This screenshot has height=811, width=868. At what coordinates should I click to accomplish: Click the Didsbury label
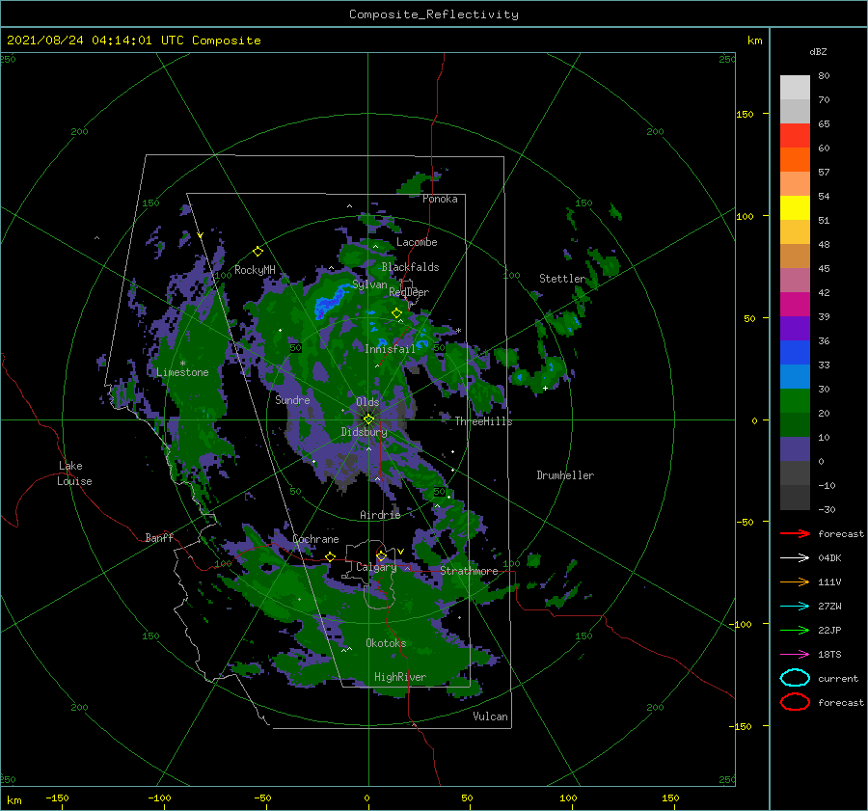tap(364, 432)
